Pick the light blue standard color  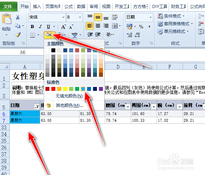coord(83,89)
